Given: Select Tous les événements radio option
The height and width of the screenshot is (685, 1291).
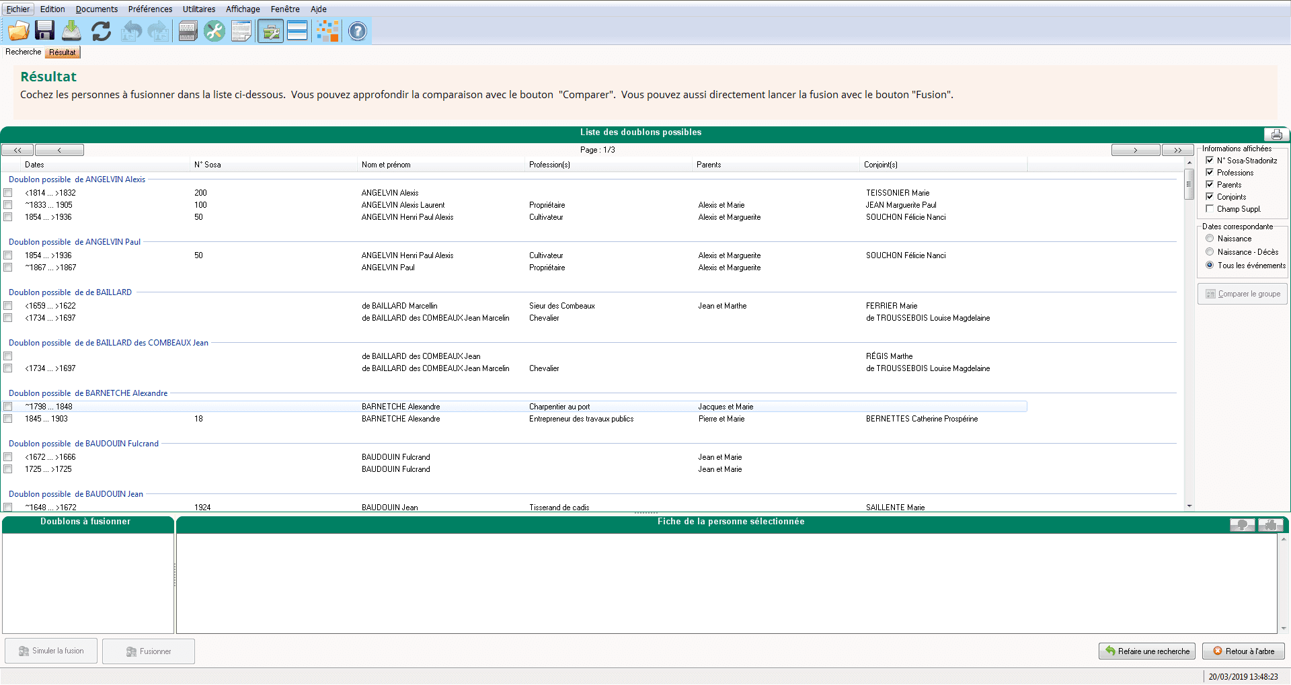Looking at the screenshot, I should tap(1210, 266).
